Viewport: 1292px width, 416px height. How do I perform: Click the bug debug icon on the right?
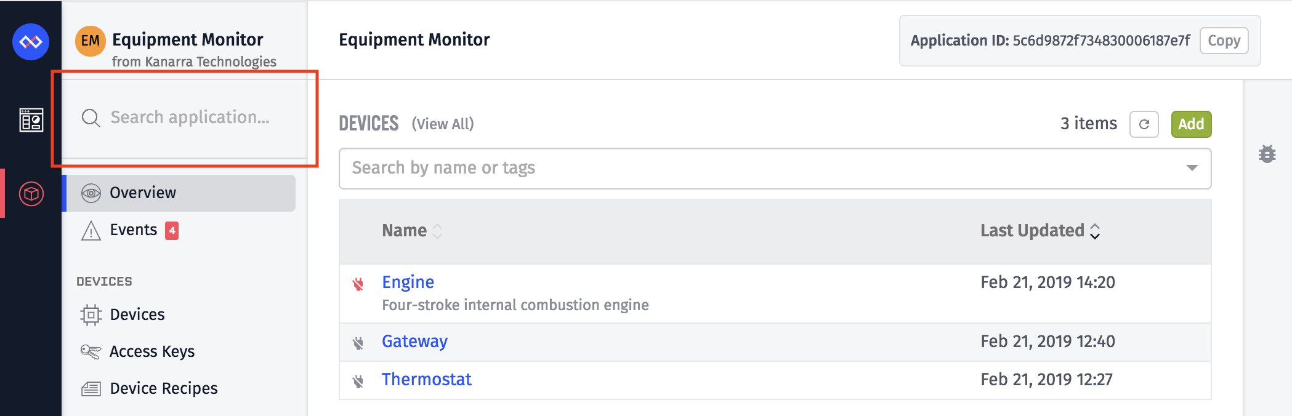tap(1267, 154)
